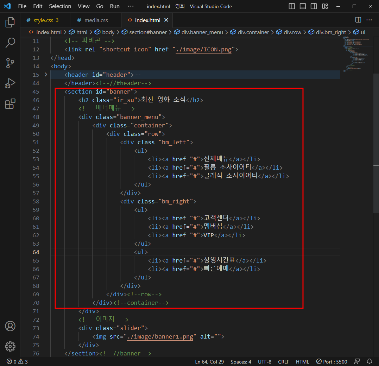Go to line via Ln 64, Col 29
Screen dimensions: 379x366
tap(209, 362)
